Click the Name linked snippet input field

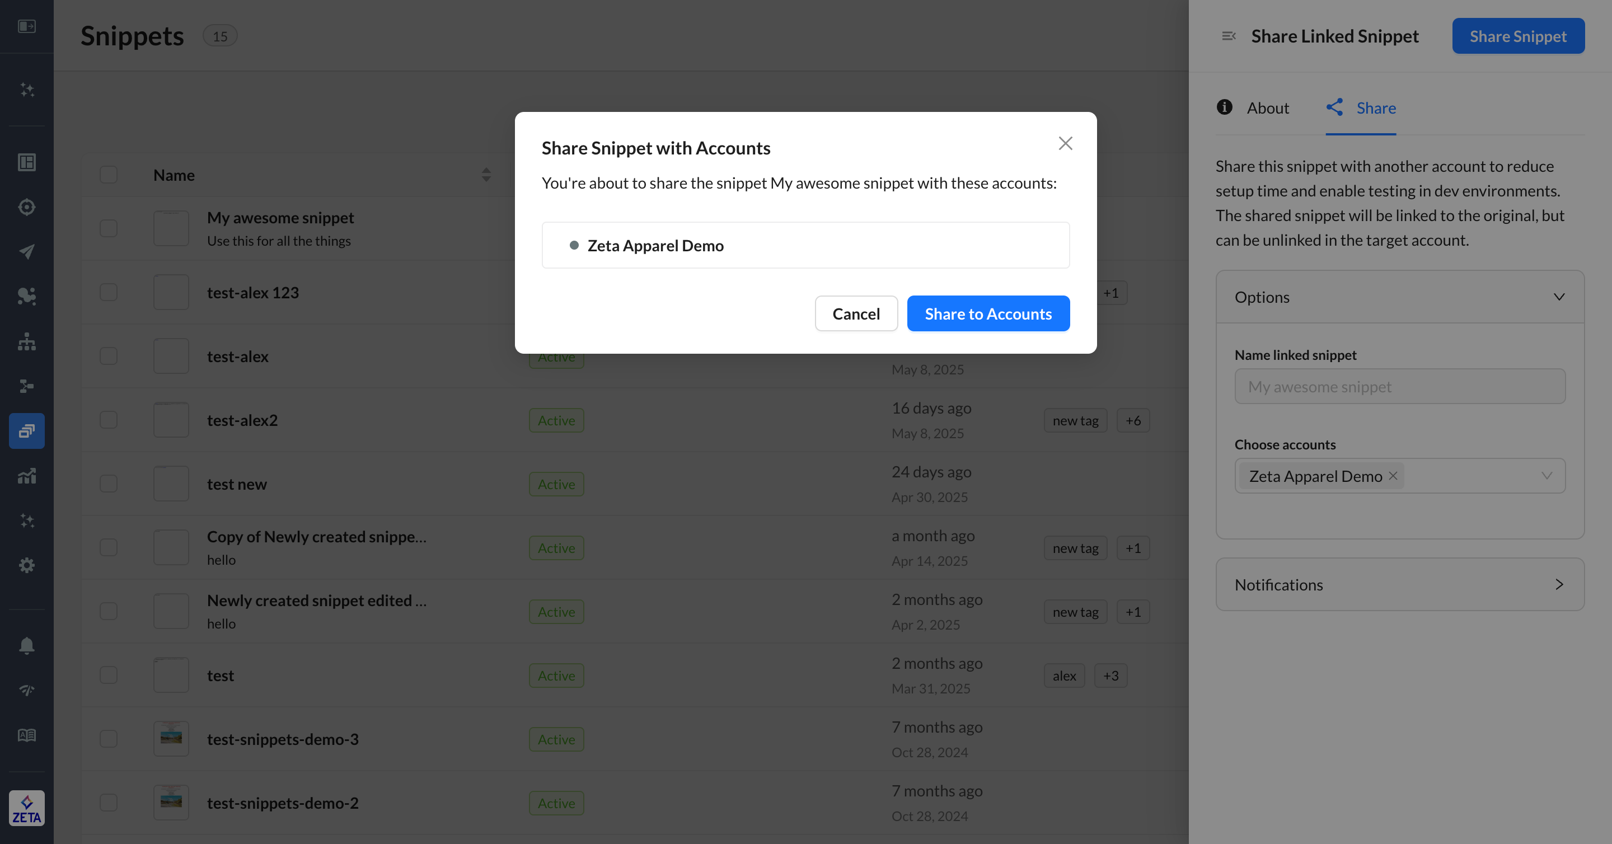[x=1399, y=386]
